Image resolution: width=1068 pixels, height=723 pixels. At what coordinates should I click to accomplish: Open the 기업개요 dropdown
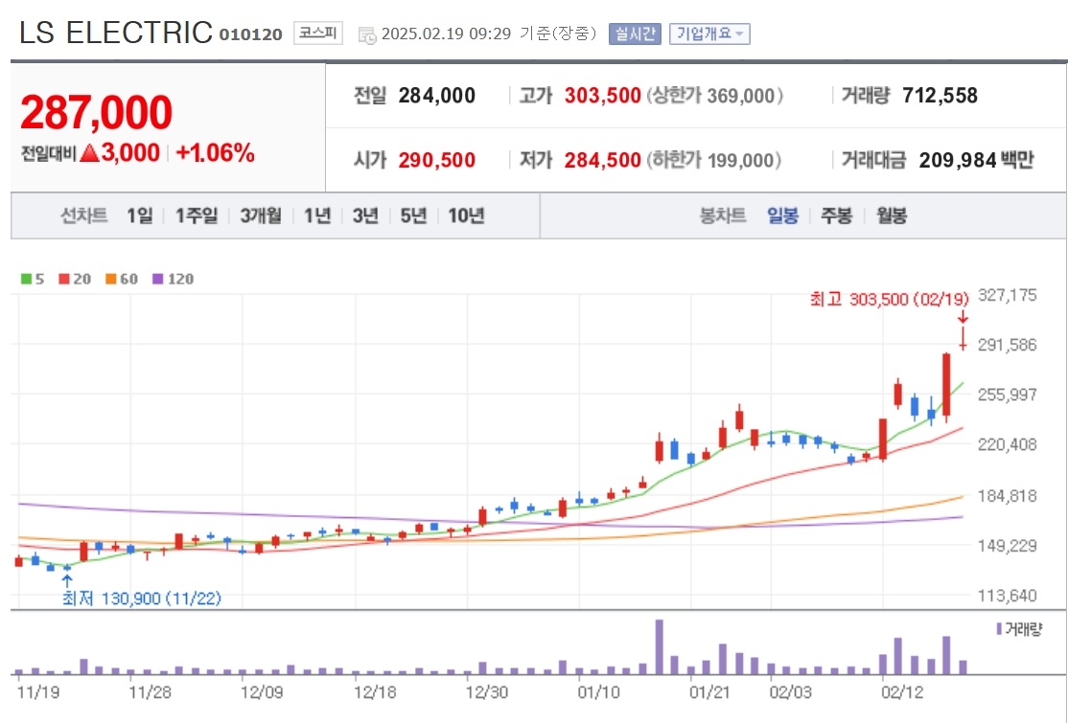tap(709, 34)
